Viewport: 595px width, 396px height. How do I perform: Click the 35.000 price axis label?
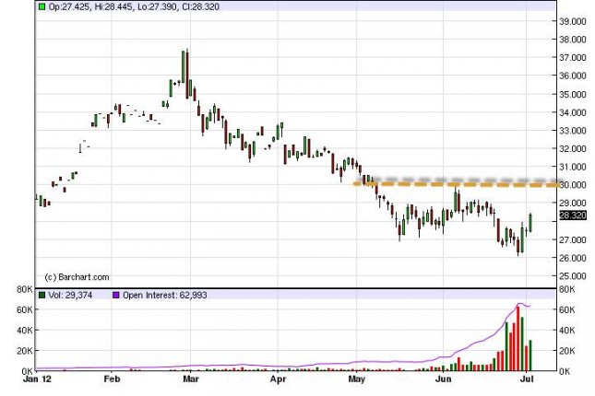[x=573, y=94]
